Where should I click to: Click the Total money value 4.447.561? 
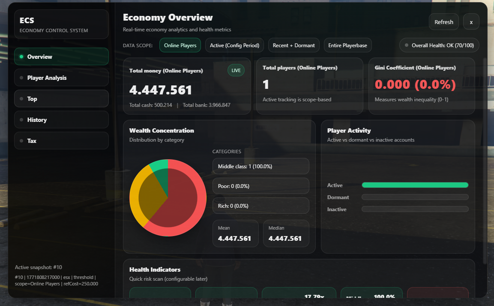coord(160,90)
